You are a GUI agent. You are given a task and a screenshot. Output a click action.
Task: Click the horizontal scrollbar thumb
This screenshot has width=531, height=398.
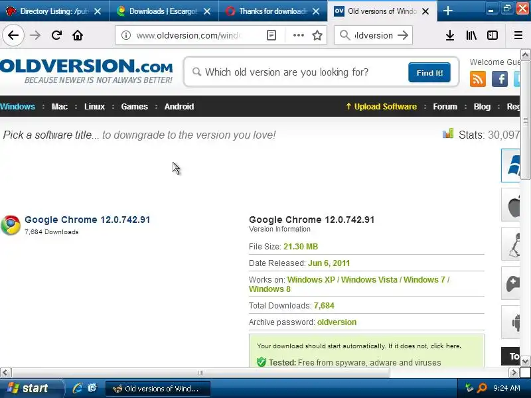[200, 373]
